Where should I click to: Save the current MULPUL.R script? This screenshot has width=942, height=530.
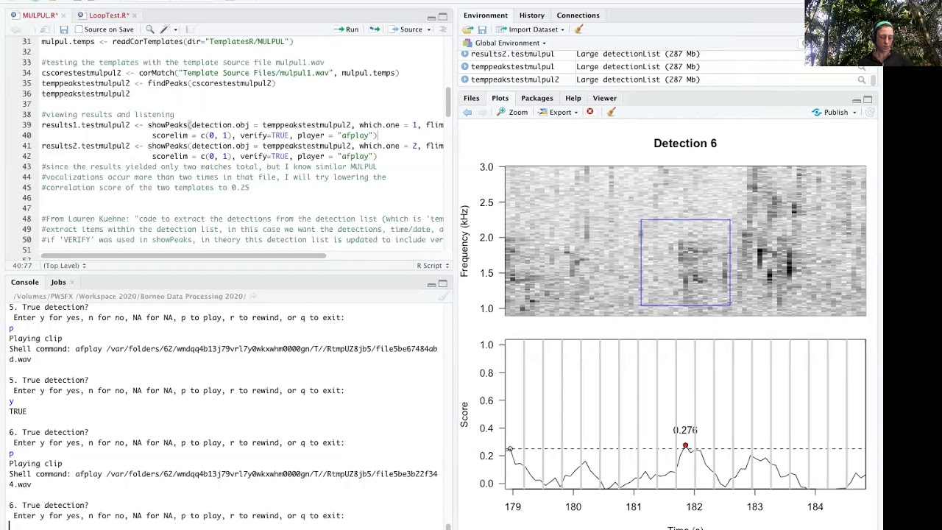(64, 29)
